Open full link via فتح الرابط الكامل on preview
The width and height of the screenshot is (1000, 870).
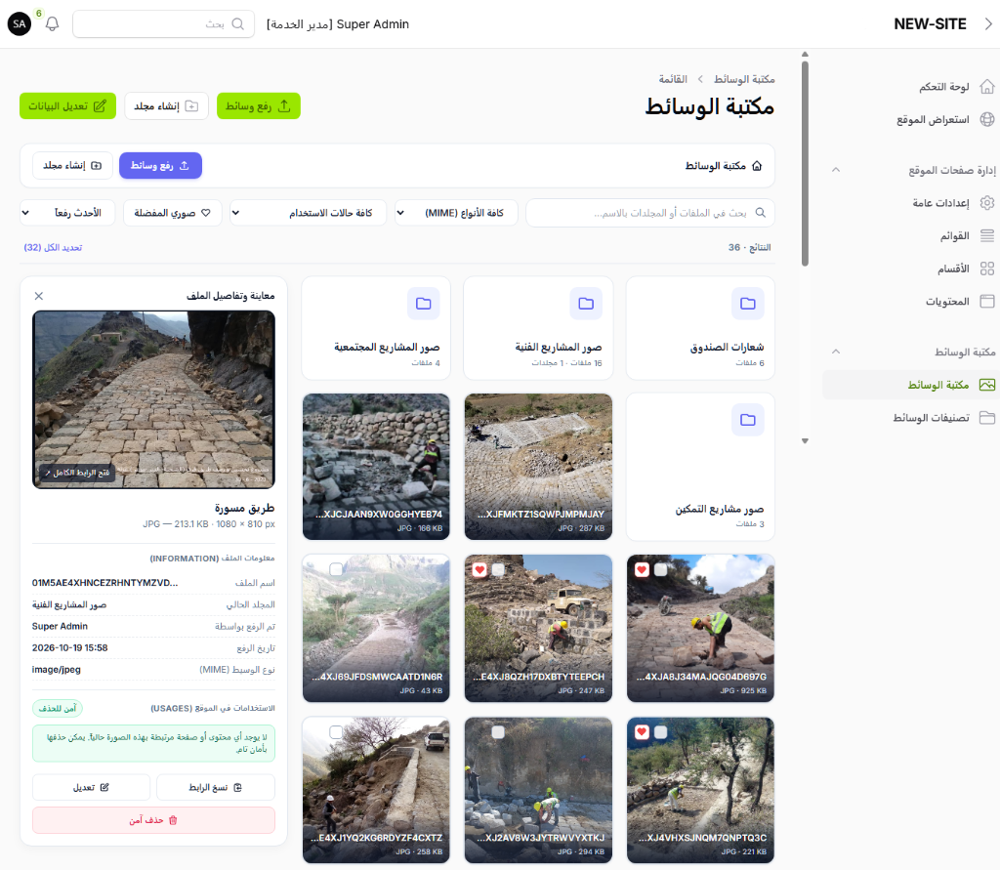click(77, 473)
